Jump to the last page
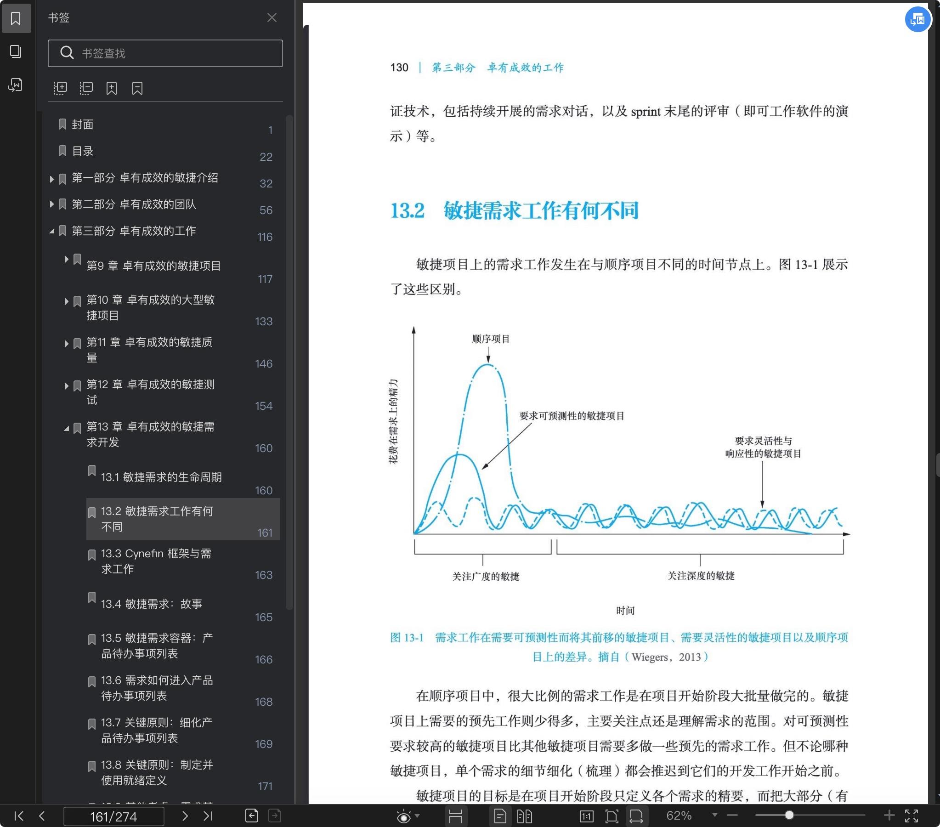Screen dimensions: 940x827 click(x=208, y=816)
